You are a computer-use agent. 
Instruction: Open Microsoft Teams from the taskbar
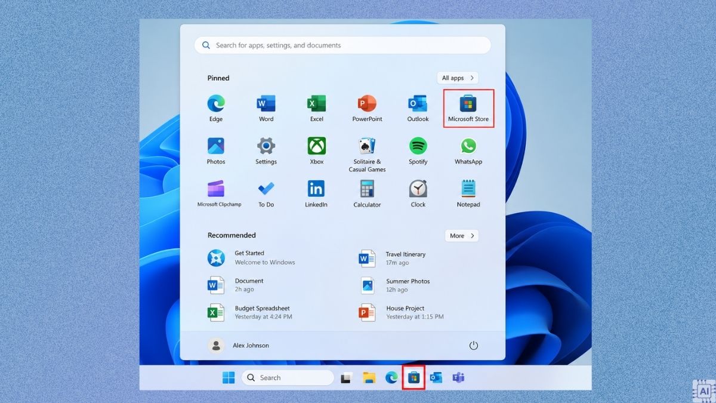[x=458, y=377]
